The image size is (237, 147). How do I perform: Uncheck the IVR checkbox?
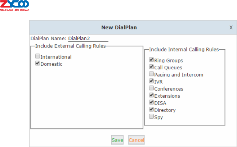151,81
